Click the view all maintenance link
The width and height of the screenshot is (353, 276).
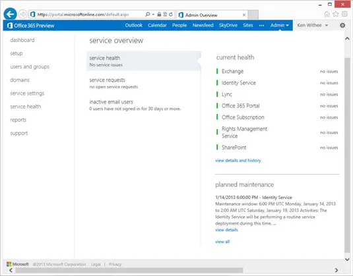tap(222, 242)
